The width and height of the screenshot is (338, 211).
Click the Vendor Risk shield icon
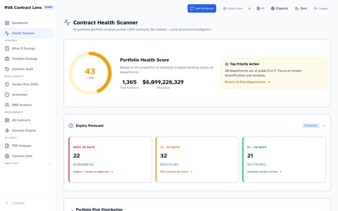tap(7, 85)
